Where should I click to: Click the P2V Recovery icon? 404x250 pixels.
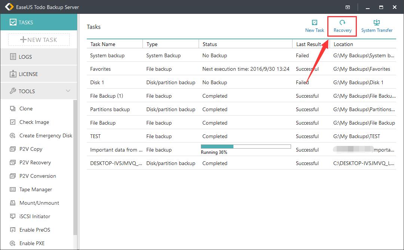click(13, 162)
